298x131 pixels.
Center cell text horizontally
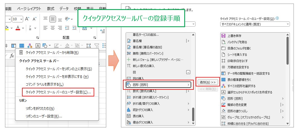[53, 28]
